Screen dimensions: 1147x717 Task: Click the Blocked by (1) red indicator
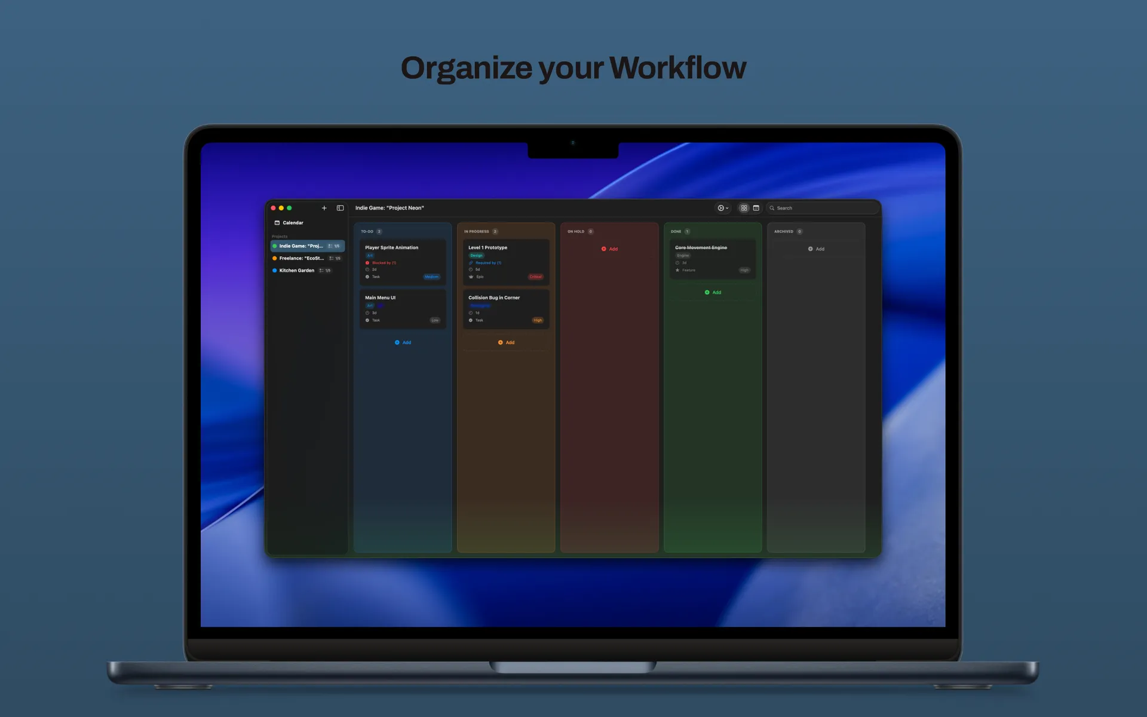(x=367, y=263)
